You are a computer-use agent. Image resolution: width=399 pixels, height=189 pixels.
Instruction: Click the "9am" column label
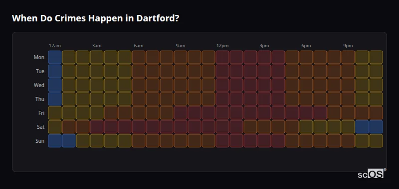click(181, 46)
